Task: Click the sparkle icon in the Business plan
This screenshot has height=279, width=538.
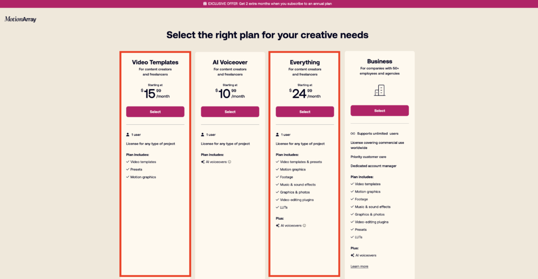Action: pyautogui.click(x=352, y=255)
